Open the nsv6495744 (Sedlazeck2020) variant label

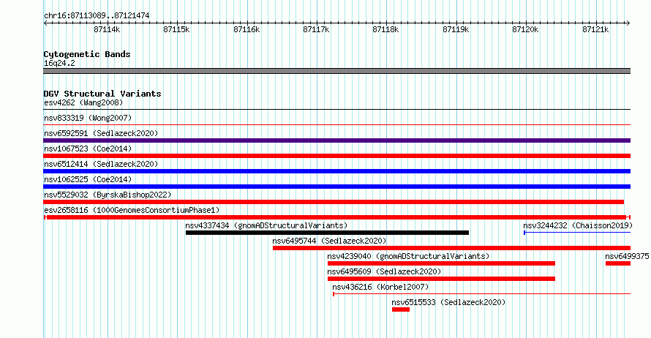click(x=329, y=241)
